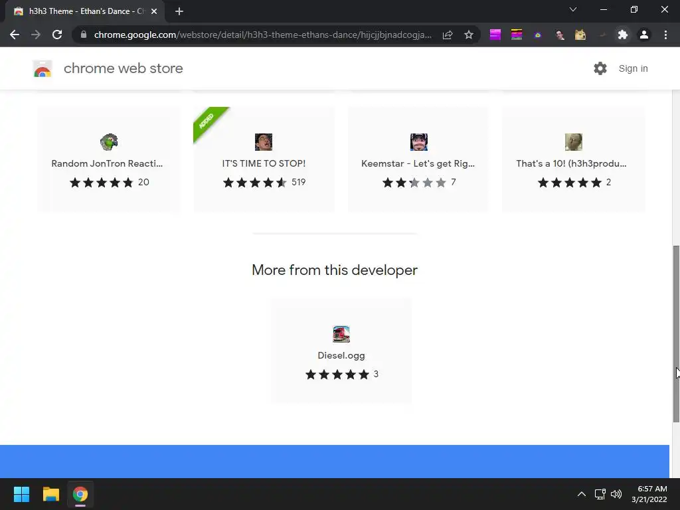The height and width of the screenshot is (510, 680).
Task: Click the 519 rating count
Action: (298, 182)
